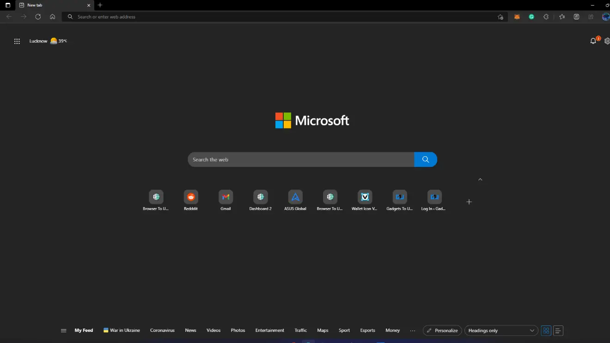Show the Favorites list icon

[562, 17]
